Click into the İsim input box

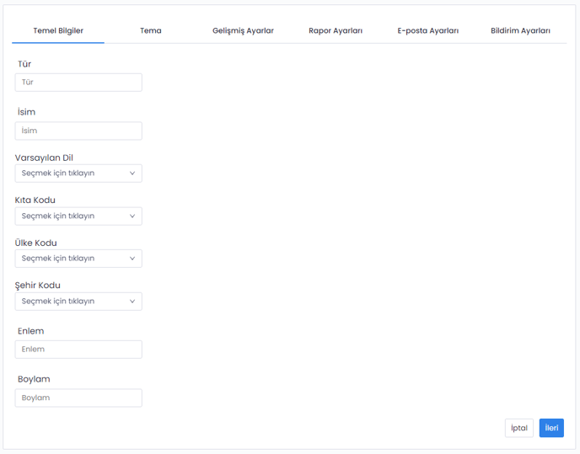click(78, 131)
